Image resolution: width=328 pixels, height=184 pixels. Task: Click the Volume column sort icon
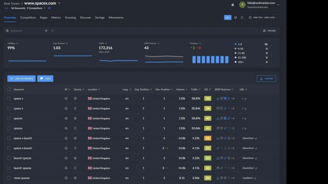[x=186, y=89]
